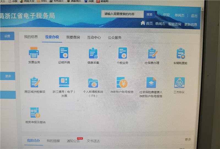Click 退出 to log out
Image resolution: width=220 pixels, height=149 pixels.
click(x=194, y=16)
